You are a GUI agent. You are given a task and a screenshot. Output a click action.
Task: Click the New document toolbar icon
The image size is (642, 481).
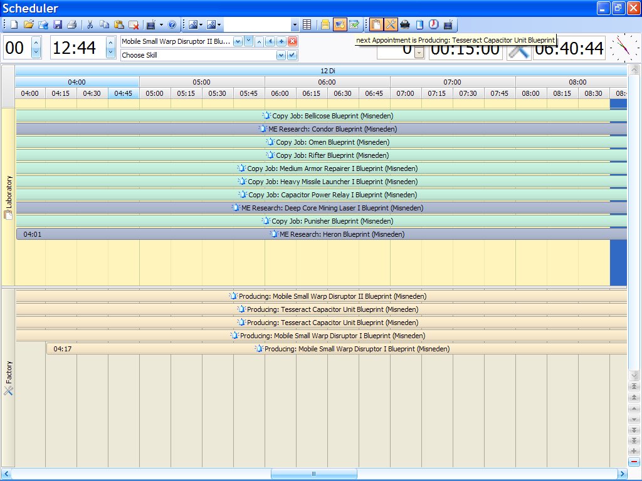click(14, 25)
